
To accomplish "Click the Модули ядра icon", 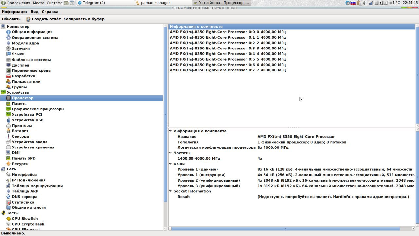I will tap(9, 43).
